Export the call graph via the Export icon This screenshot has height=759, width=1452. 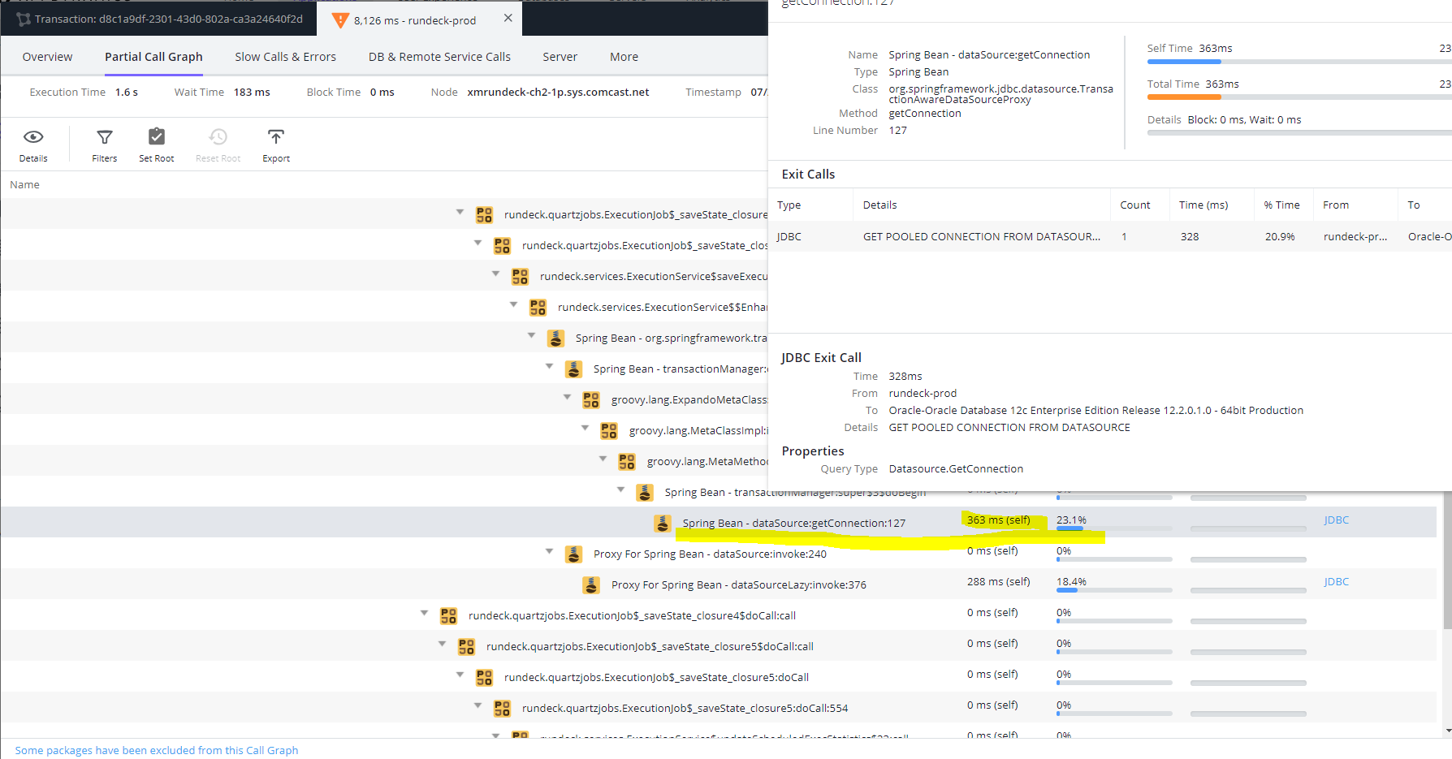click(x=275, y=144)
